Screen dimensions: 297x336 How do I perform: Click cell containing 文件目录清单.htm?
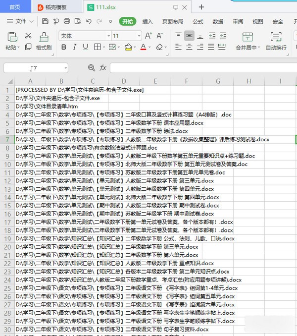point(47,106)
